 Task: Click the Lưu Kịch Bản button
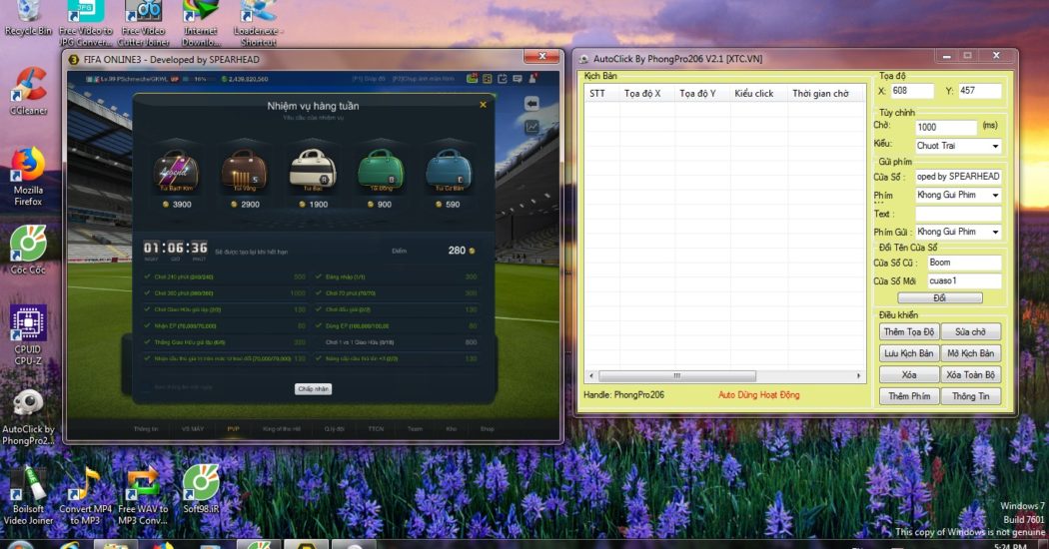coord(908,353)
